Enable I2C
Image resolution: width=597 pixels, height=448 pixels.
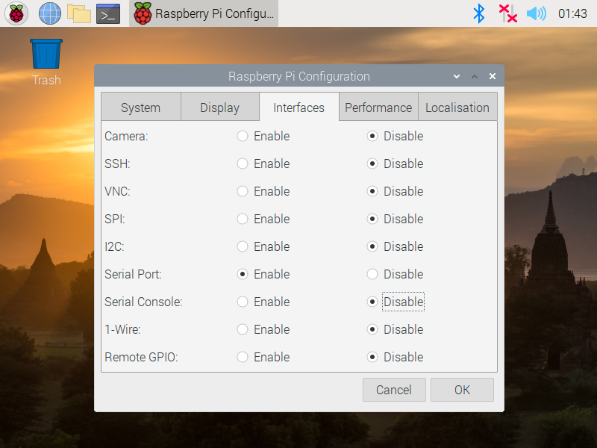coord(263,246)
